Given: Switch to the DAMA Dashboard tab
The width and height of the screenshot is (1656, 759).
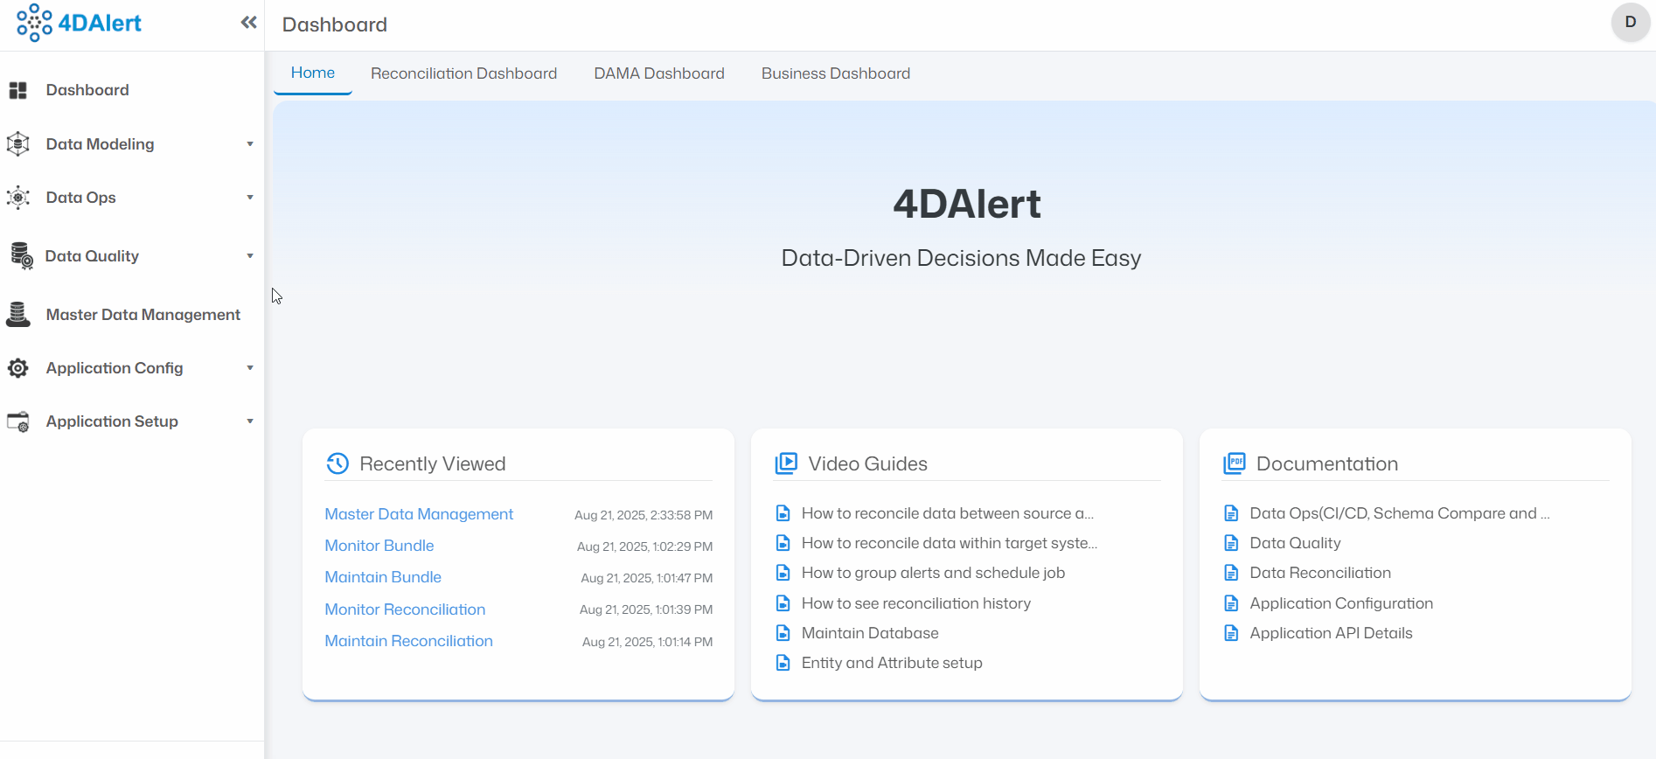Looking at the screenshot, I should click(659, 73).
